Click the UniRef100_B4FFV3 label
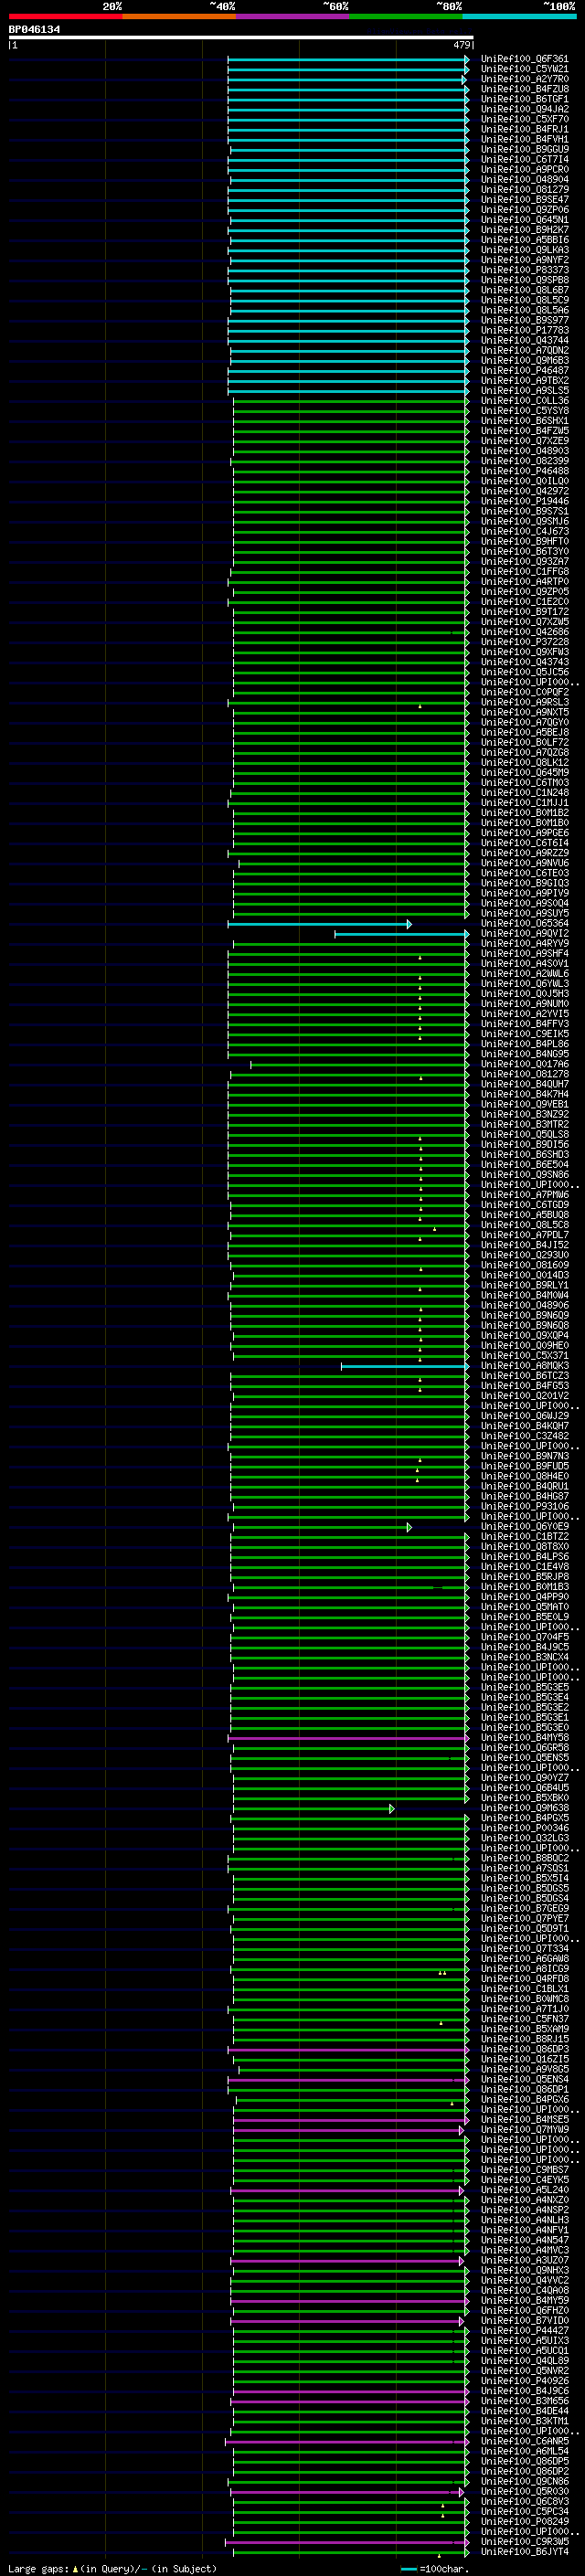585x2576 pixels. tap(525, 1024)
